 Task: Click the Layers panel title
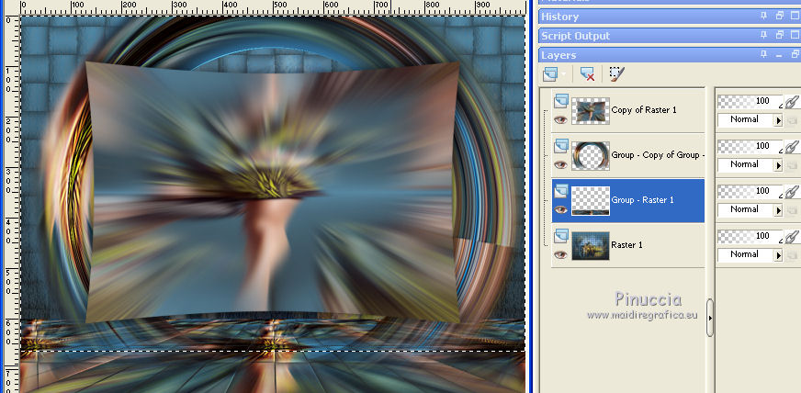558,55
